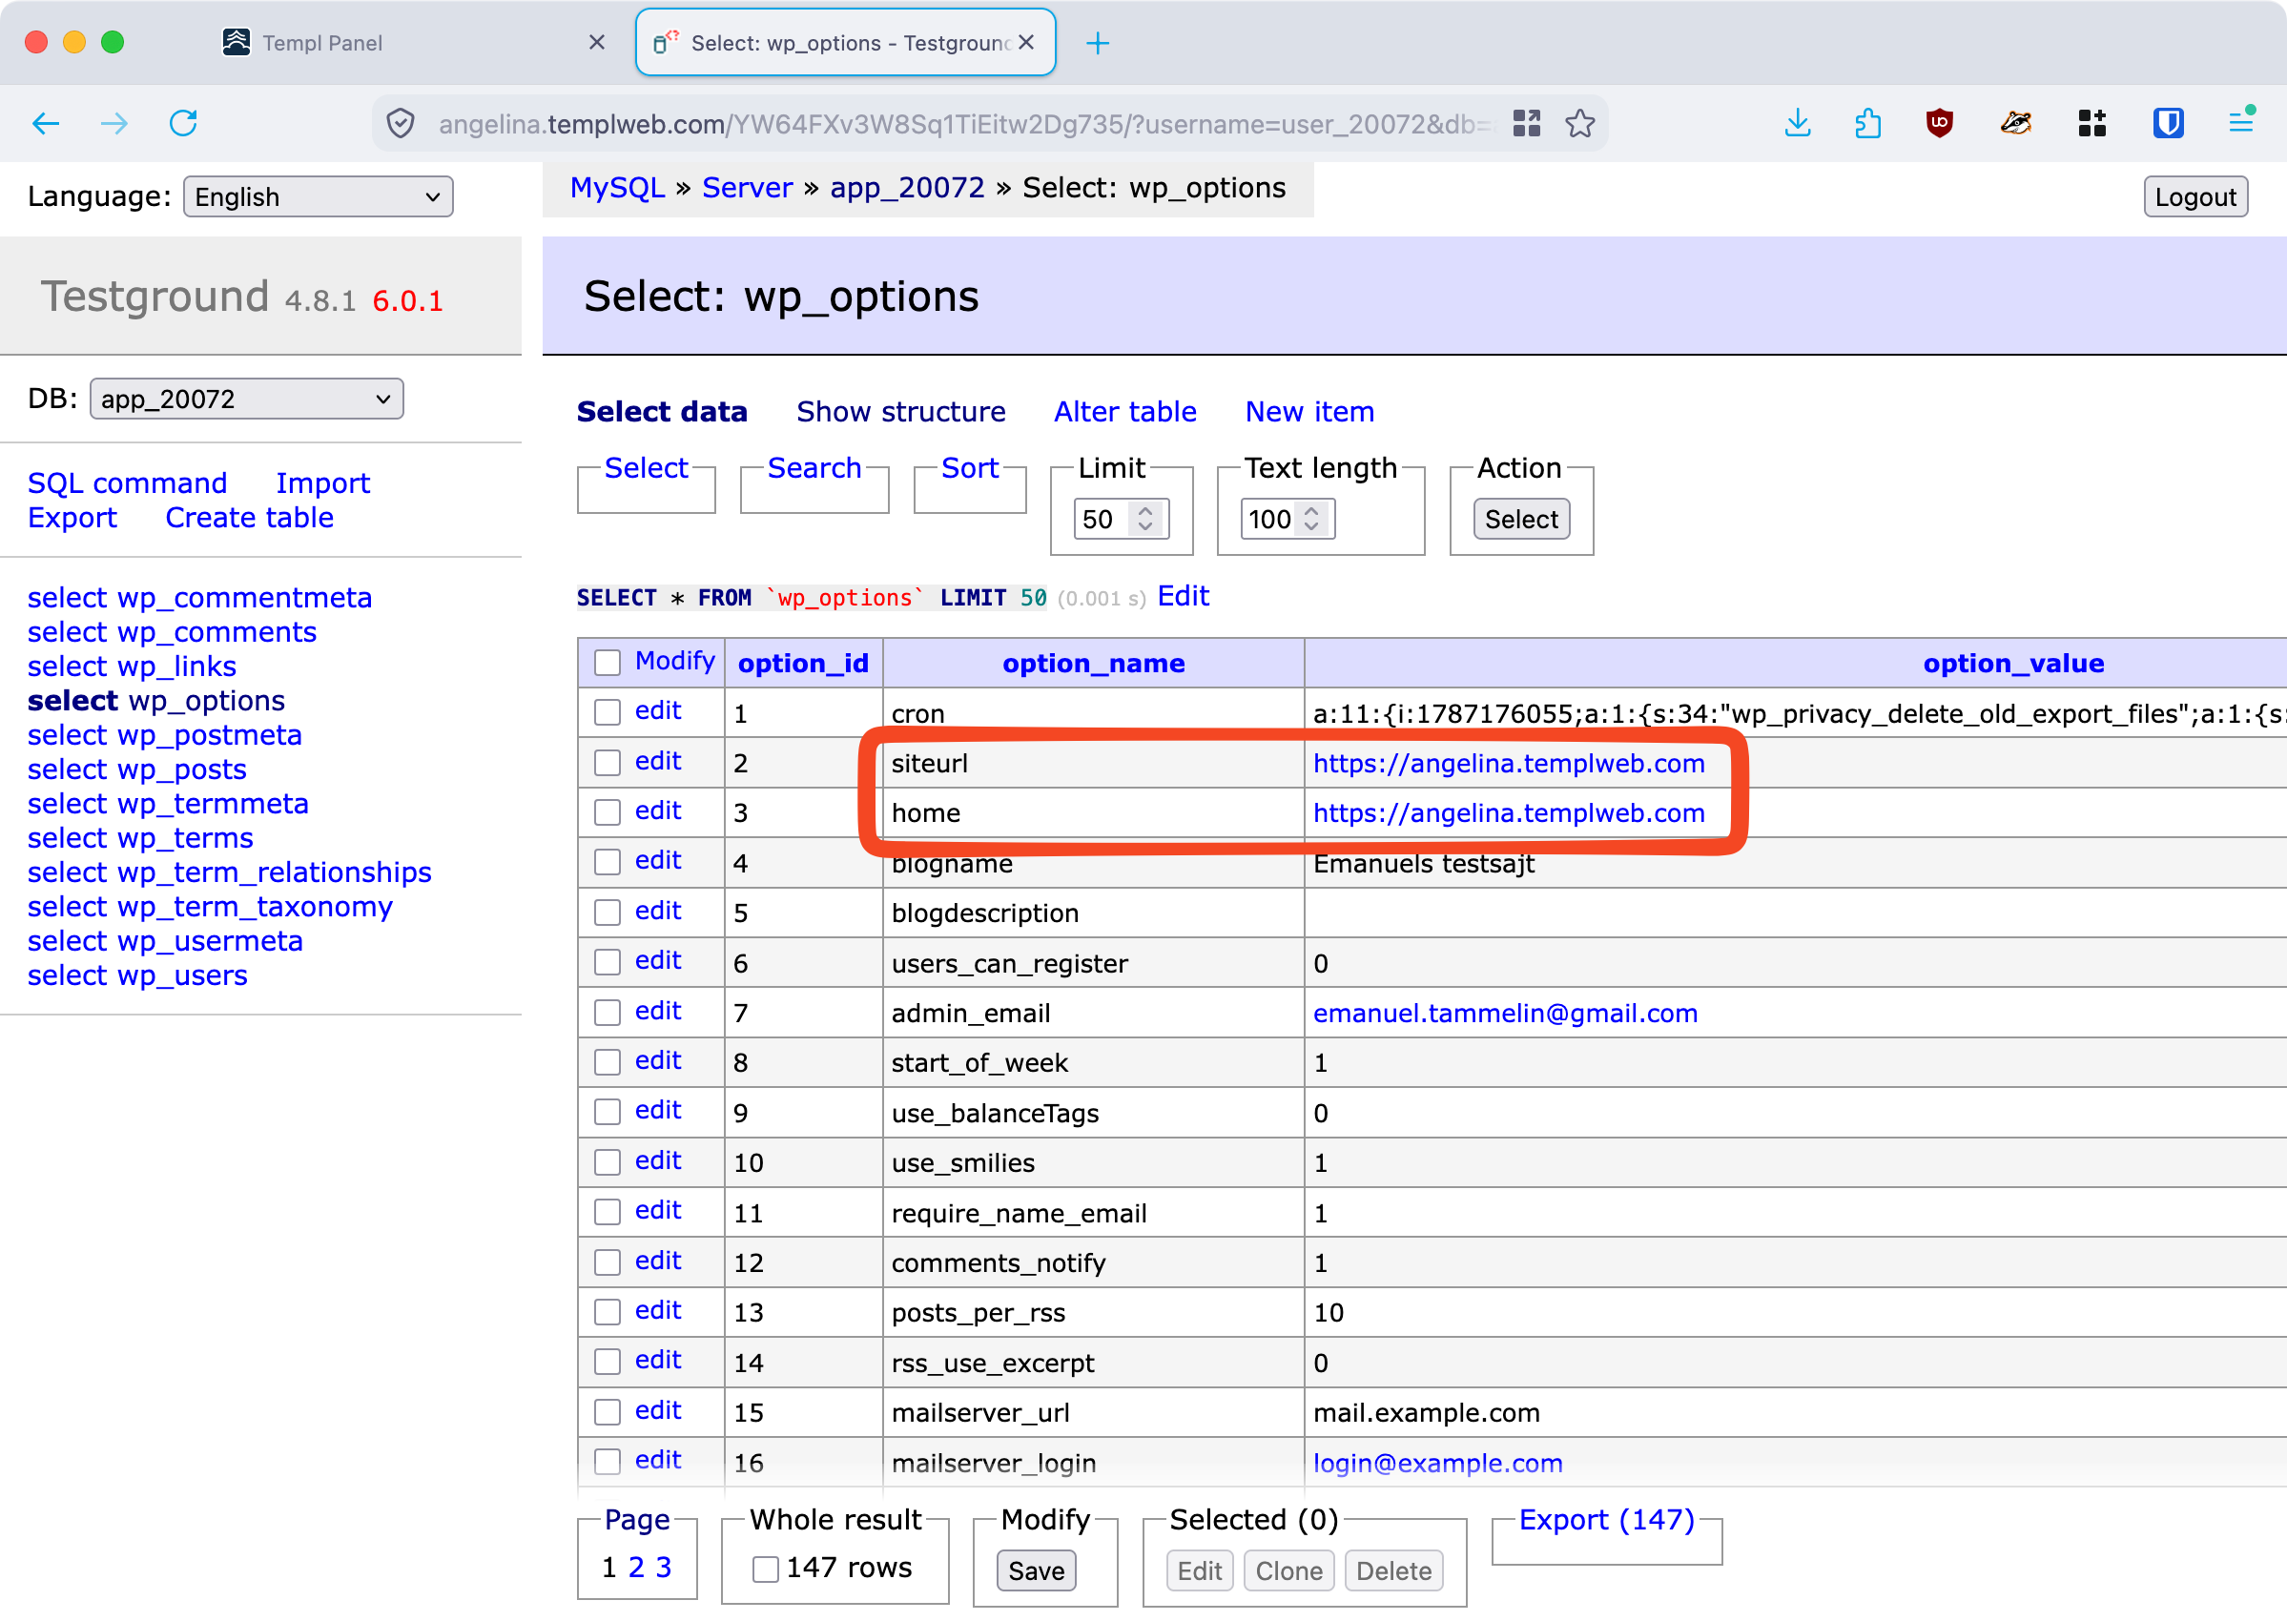Image resolution: width=2287 pixels, height=1621 pixels.
Task: Go to results page 3
Action: 663,1569
